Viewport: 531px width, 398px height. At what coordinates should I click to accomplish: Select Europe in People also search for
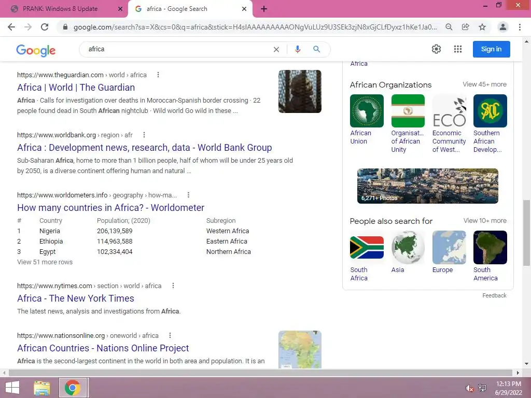449,252
